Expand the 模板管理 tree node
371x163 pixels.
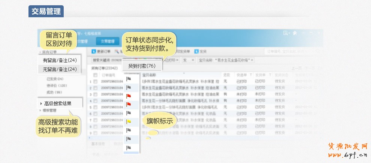tap(40, 111)
